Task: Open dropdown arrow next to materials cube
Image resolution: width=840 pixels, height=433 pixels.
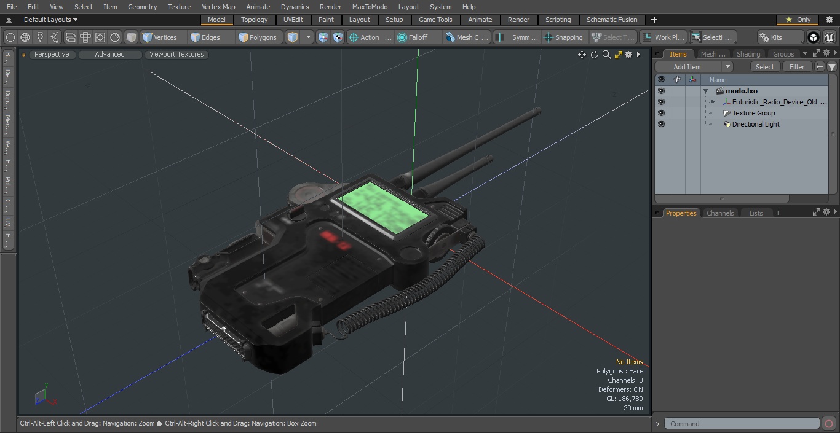Action: (308, 37)
